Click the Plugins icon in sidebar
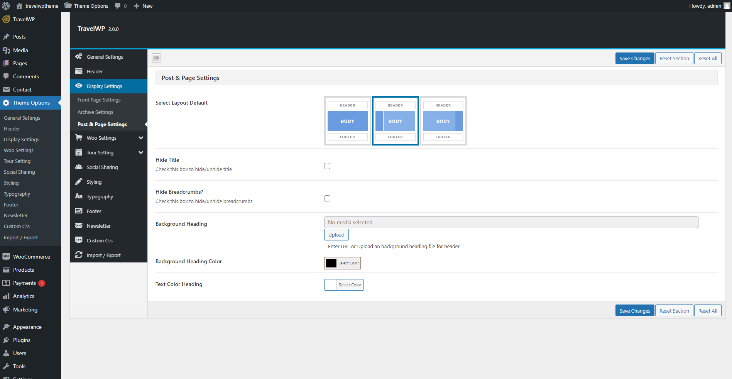 click(6, 340)
